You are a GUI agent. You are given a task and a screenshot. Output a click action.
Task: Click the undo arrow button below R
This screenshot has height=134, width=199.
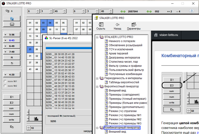(12, 63)
